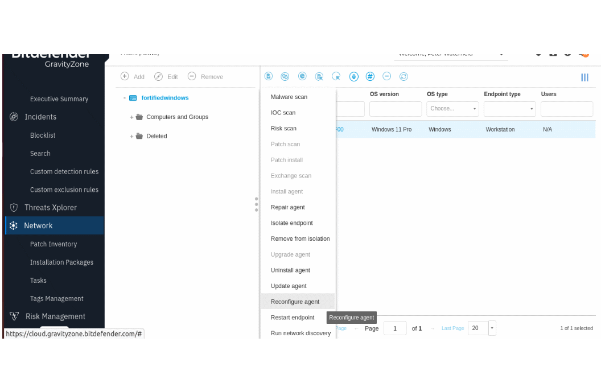The width and height of the screenshot is (601, 387).
Task: Open Installation Packages page
Action: 61,262
